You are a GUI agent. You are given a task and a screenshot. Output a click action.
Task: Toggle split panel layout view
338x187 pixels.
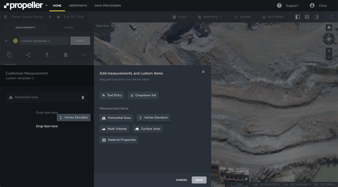[x=307, y=17]
